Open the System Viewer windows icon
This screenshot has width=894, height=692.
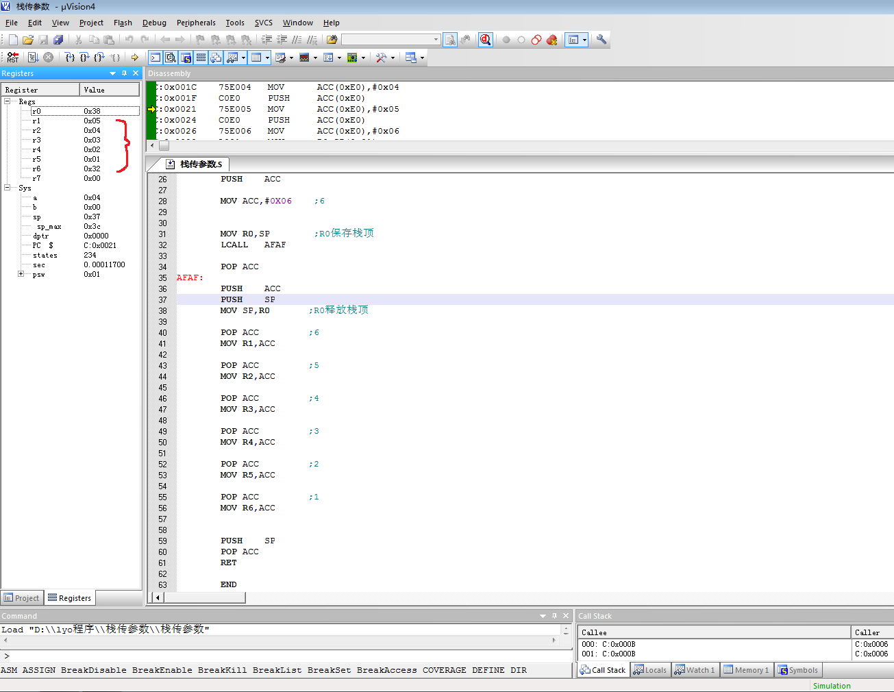352,58
